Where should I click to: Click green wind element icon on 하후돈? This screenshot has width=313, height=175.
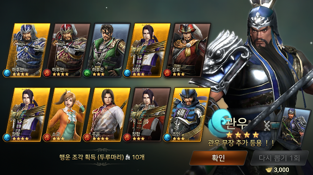[87, 73]
